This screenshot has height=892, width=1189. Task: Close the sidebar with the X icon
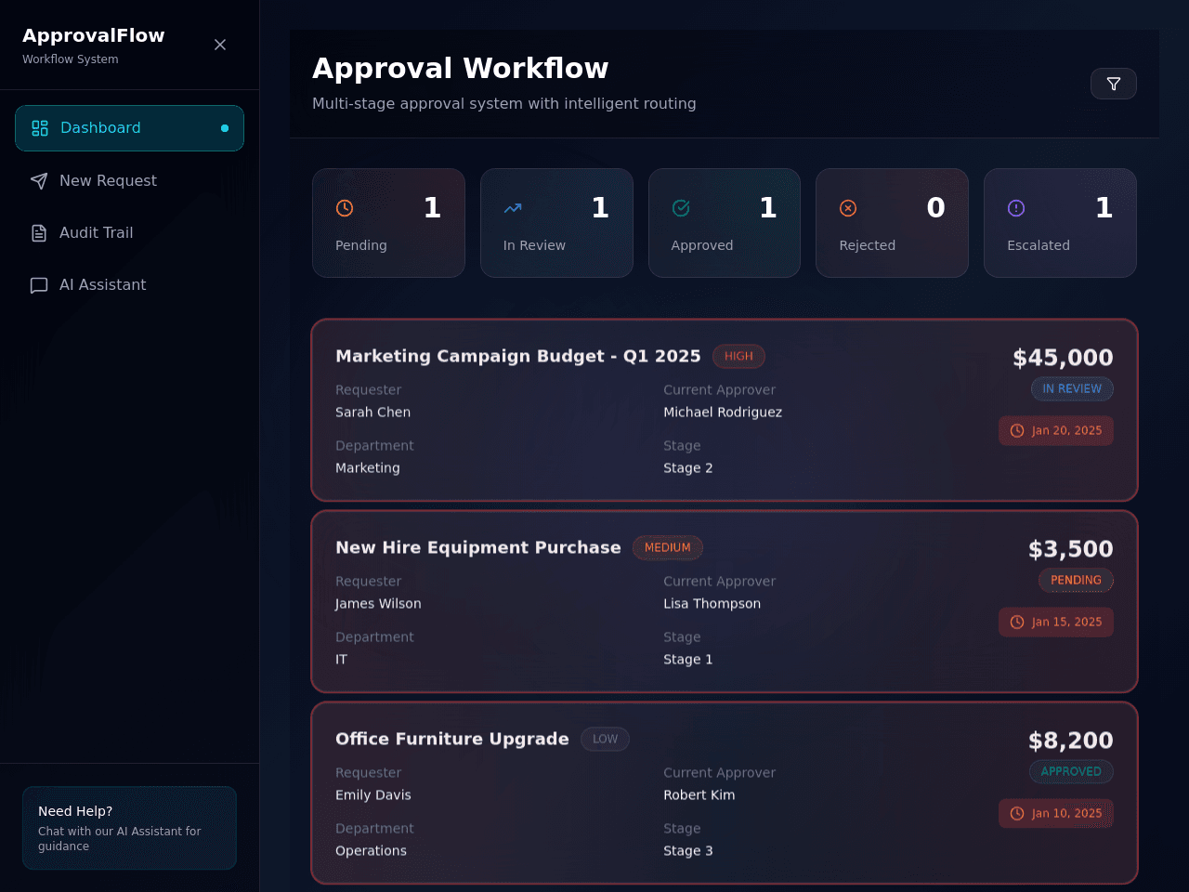coord(220,45)
